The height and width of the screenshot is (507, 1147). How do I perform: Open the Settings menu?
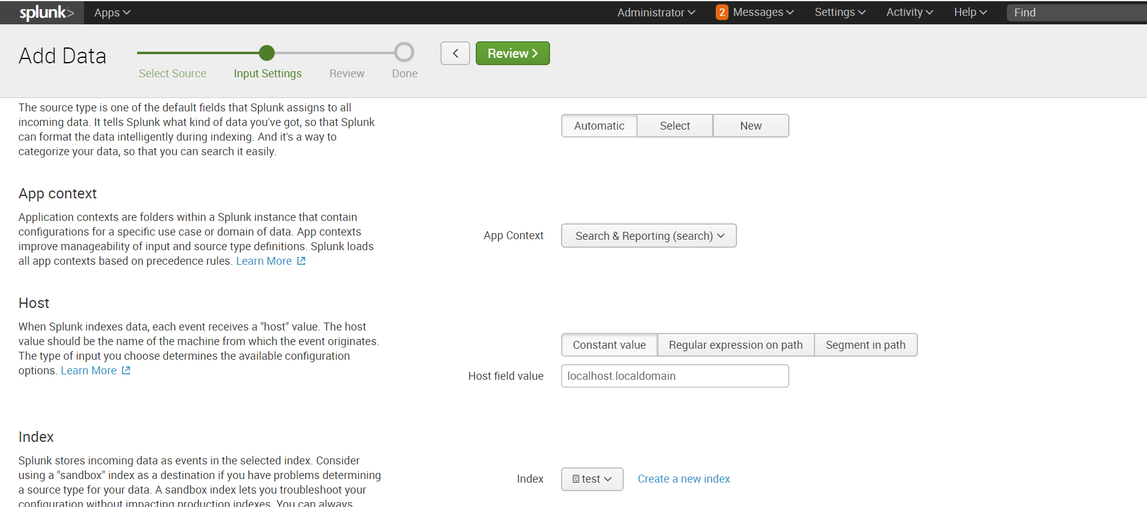click(839, 13)
